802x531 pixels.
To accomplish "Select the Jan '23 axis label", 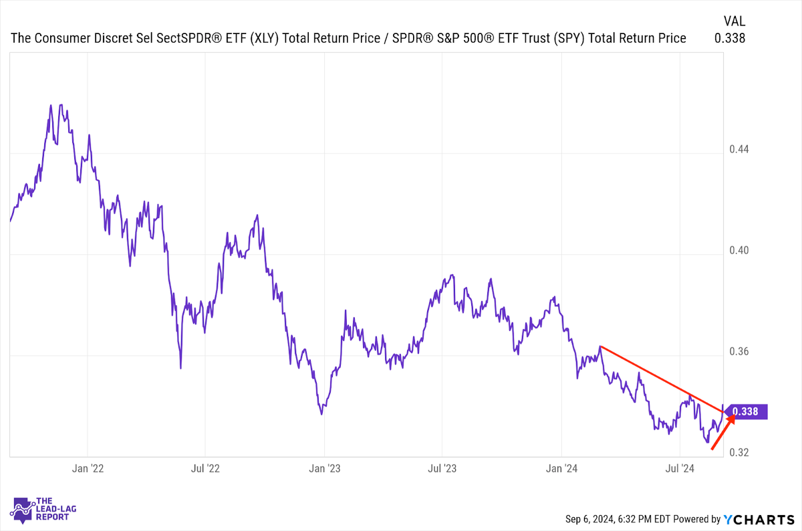I will tap(324, 468).
